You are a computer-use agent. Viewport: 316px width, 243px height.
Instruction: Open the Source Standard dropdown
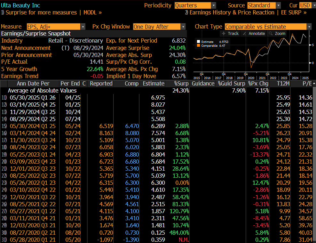278,5
